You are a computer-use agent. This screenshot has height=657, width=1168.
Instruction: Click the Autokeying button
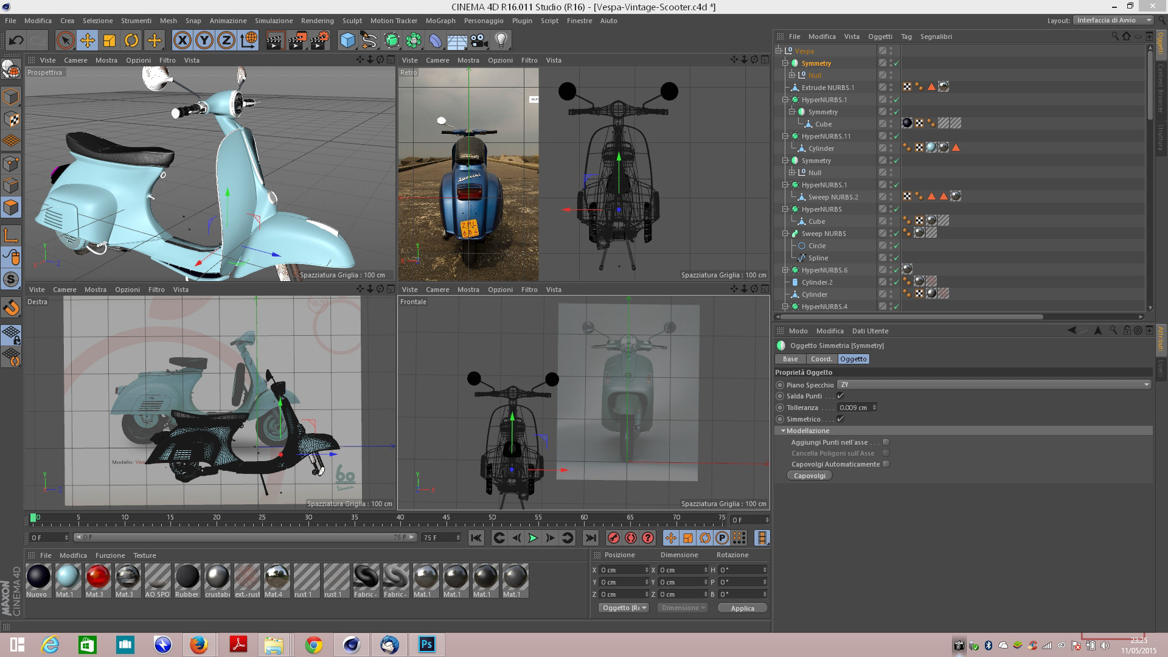click(x=631, y=538)
